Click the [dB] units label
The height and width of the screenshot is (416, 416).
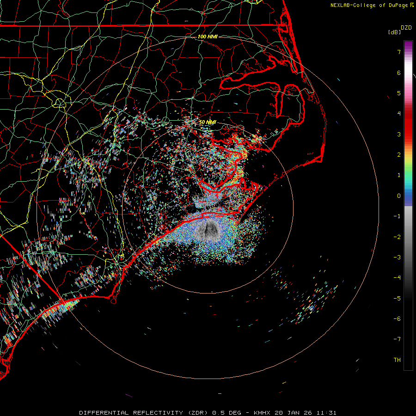[x=394, y=32]
